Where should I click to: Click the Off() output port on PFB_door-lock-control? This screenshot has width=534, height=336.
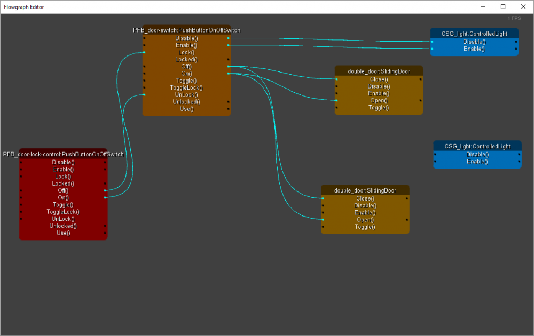tap(105, 190)
